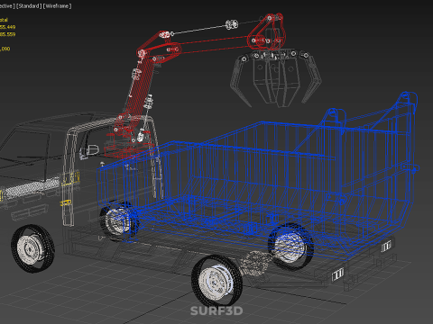Screen dimensions: 433x324
Task: Open the [Wireframe] shading label menu
Action: pos(58,6)
